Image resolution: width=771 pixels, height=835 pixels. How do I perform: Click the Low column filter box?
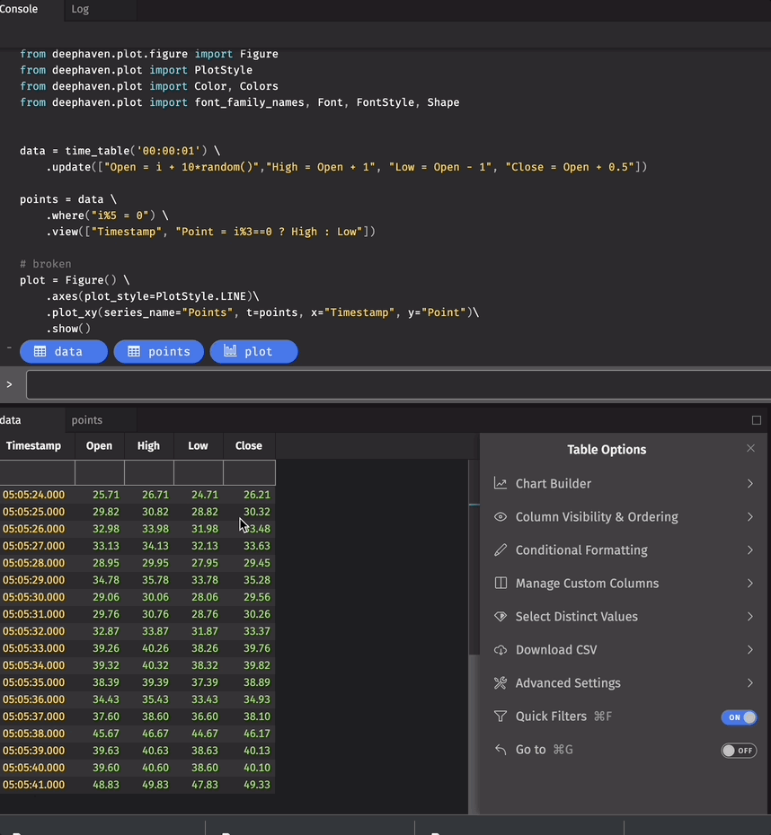click(199, 472)
